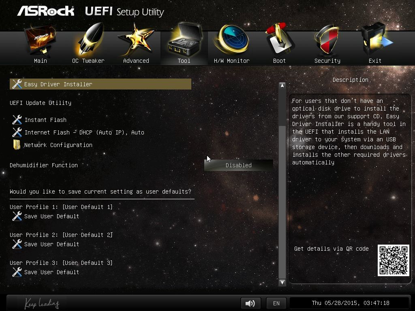Switch to the Advanced tab label

tap(136, 61)
